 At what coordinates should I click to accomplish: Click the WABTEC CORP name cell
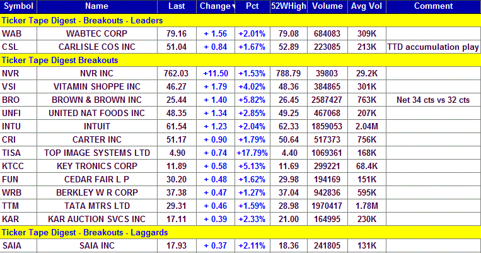click(97, 33)
